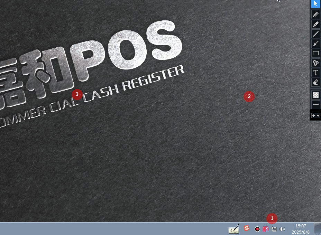Open the network connection tray icon
The image size is (321, 235).
pos(274,229)
